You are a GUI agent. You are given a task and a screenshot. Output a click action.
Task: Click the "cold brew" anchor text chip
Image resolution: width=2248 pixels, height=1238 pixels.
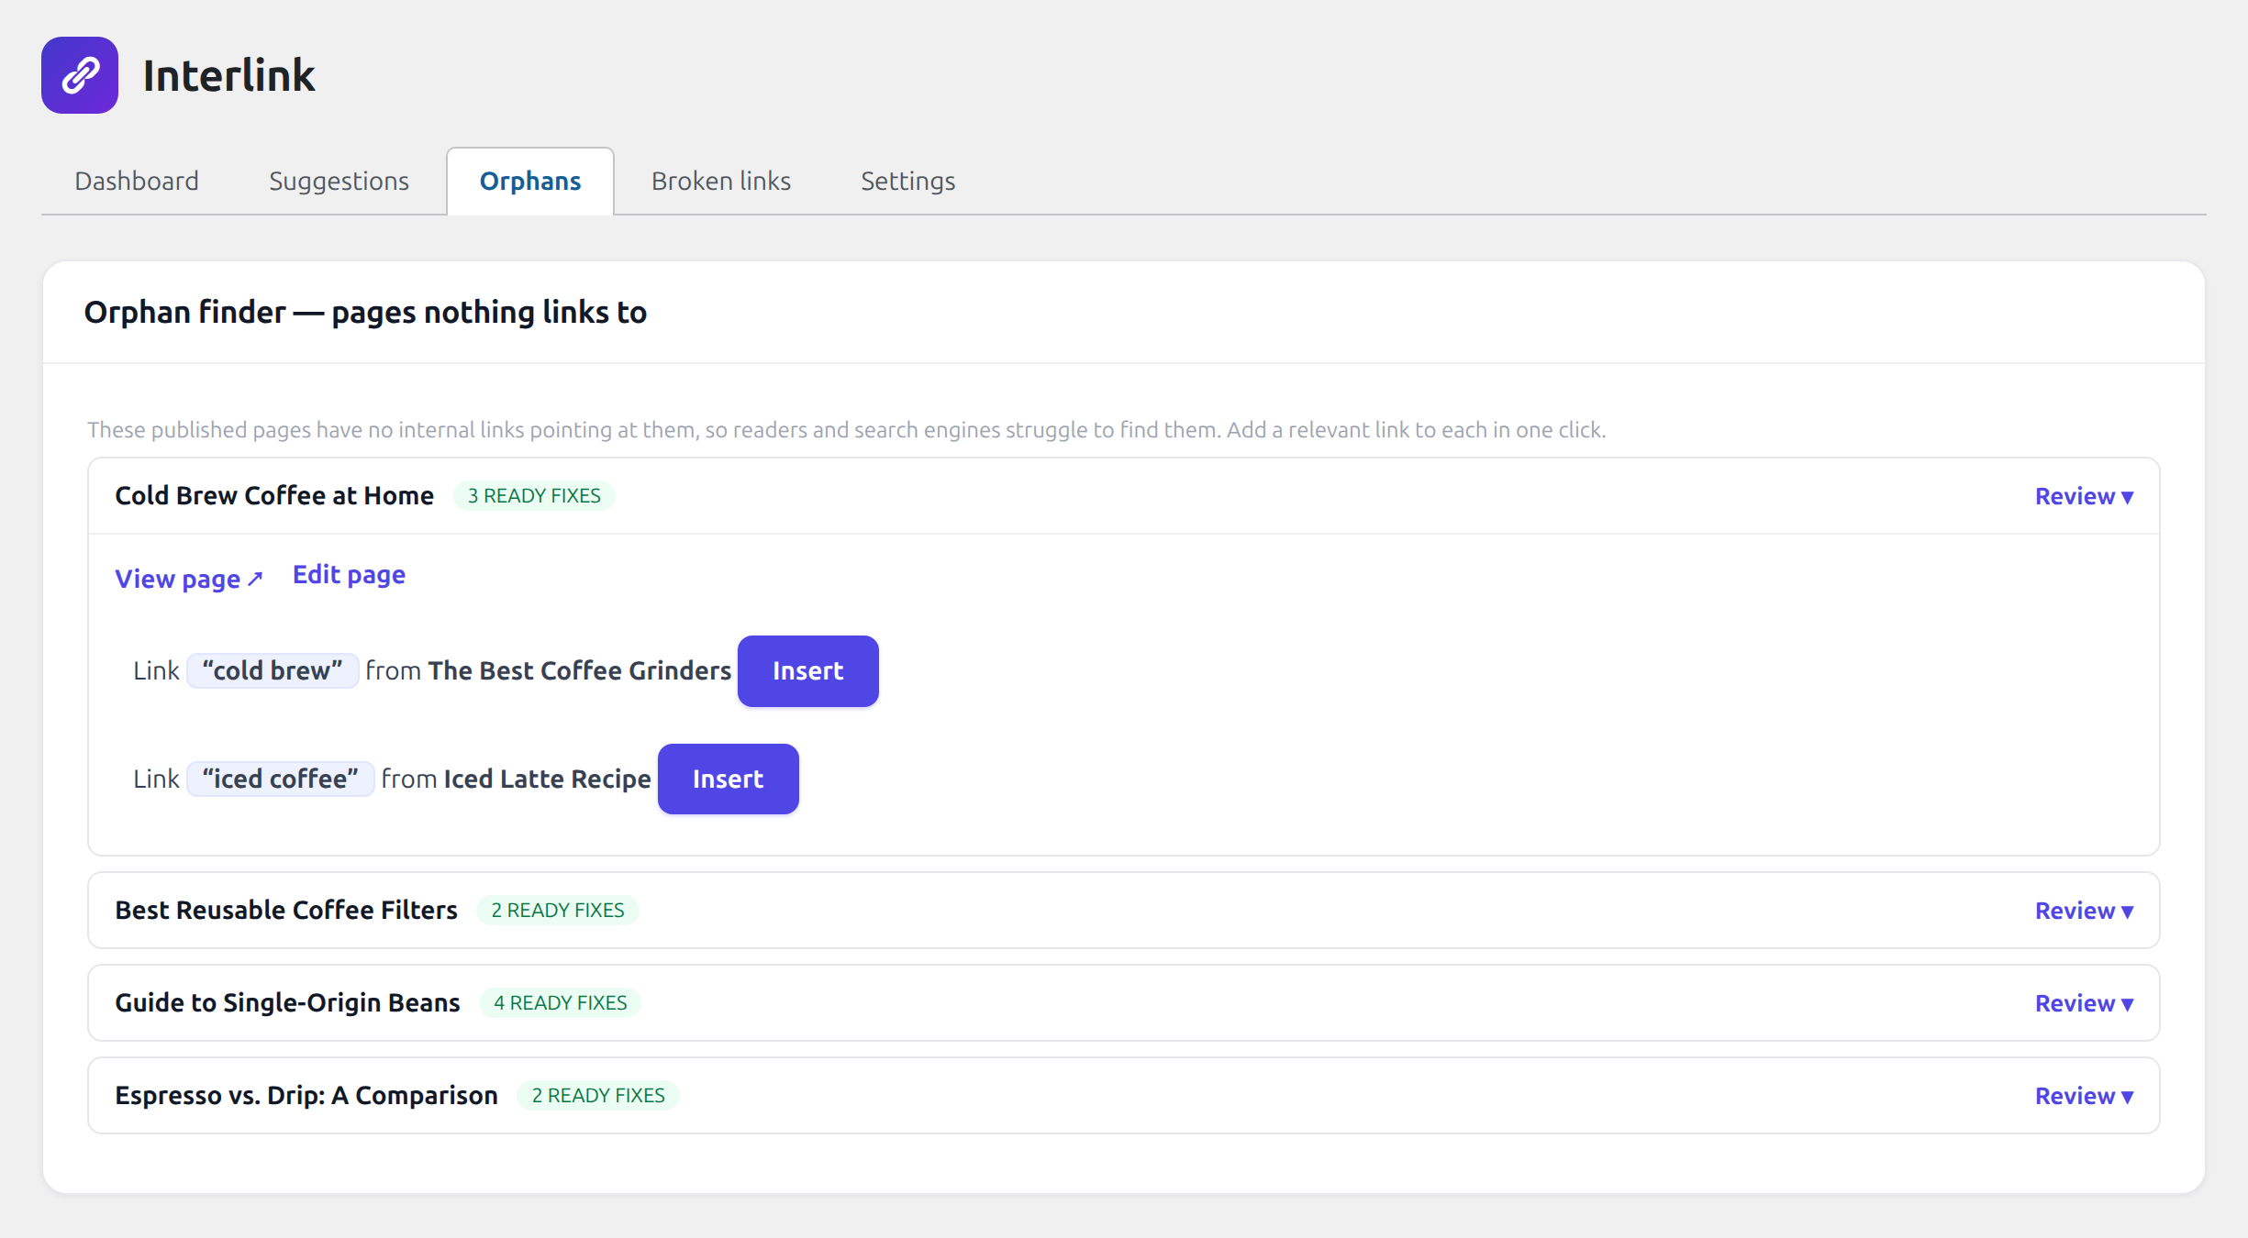273,671
